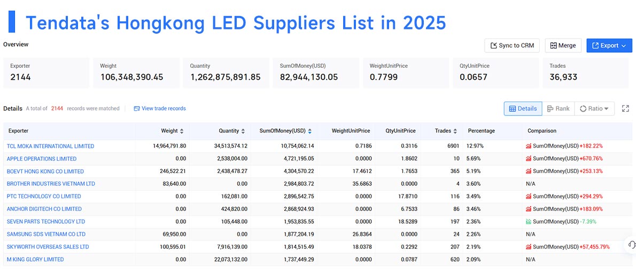Open SAMSUNG SDS VIETNAM CO LTD exporter

point(46,234)
